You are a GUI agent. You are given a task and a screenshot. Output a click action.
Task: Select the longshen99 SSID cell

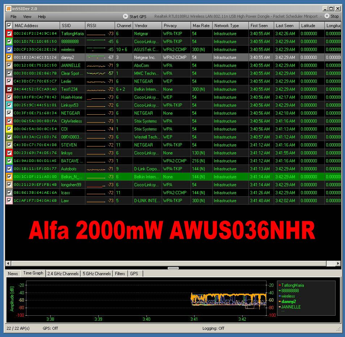click(72, 184)
